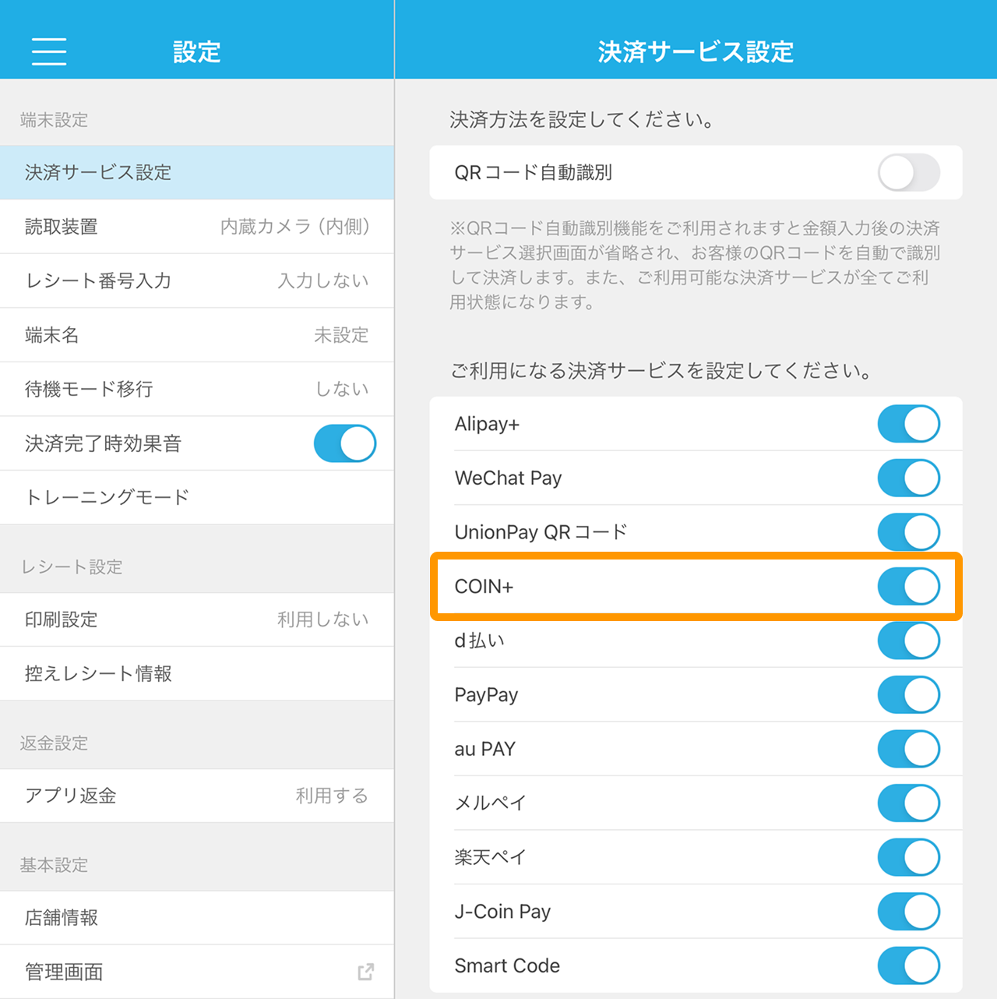997x999 pixels.
Task: Click the au PAY label
Action: [x=484, y=749]
